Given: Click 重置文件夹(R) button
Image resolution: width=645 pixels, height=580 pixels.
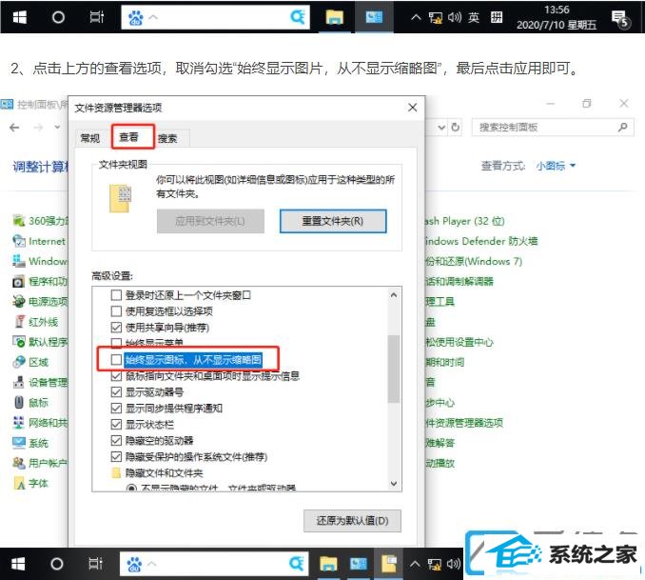Looking at the screenshot, I should pos(333,221).
